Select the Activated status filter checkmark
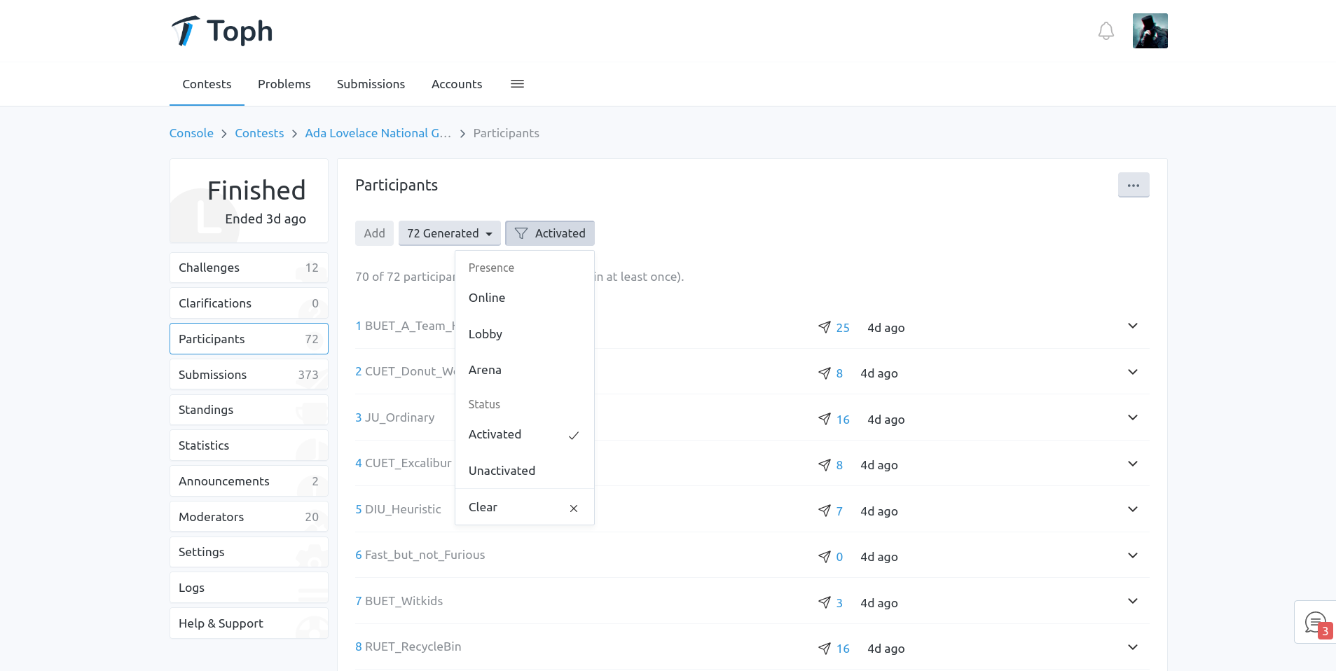The height and width of the screenshot is (671, 1336). [x=573, y=435]
